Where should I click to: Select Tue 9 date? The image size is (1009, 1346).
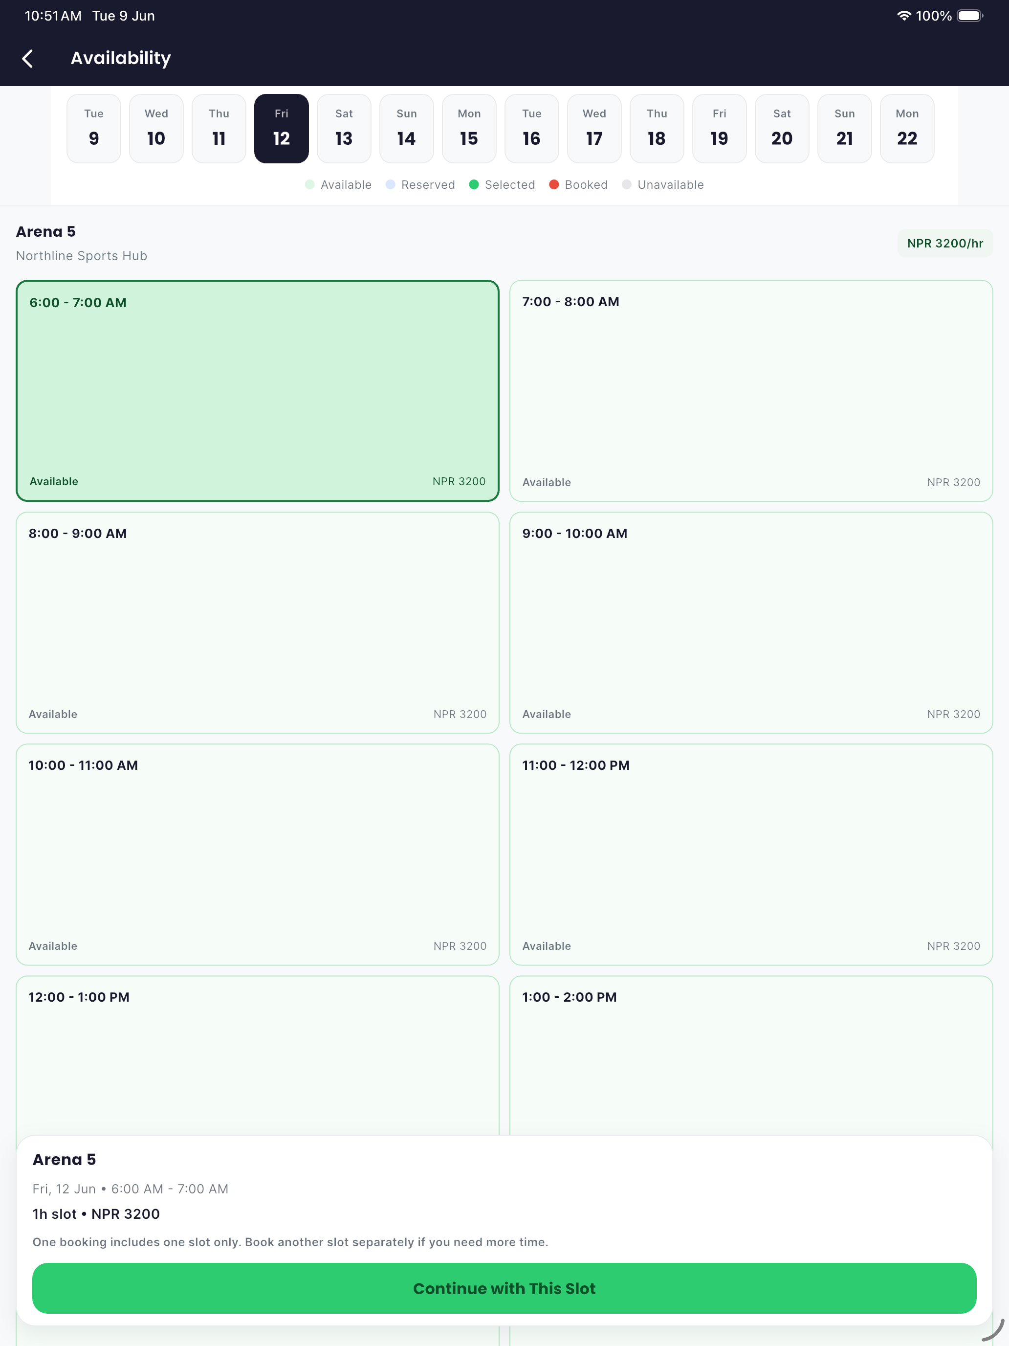pyautogui.click(x=94, y=129)
